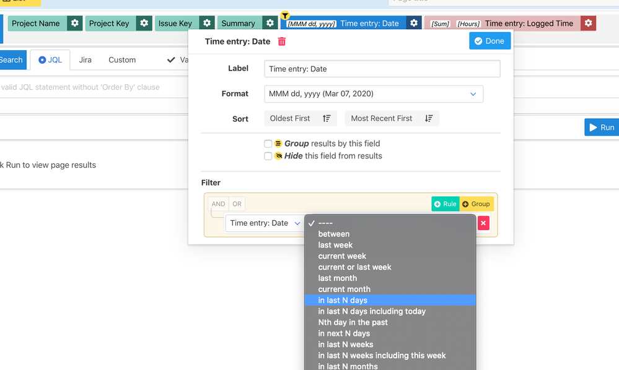Image resolution: width=619 pixels, height=370 pixels.
Task: Select OR filter condition
Action: (x=237, y=204)
